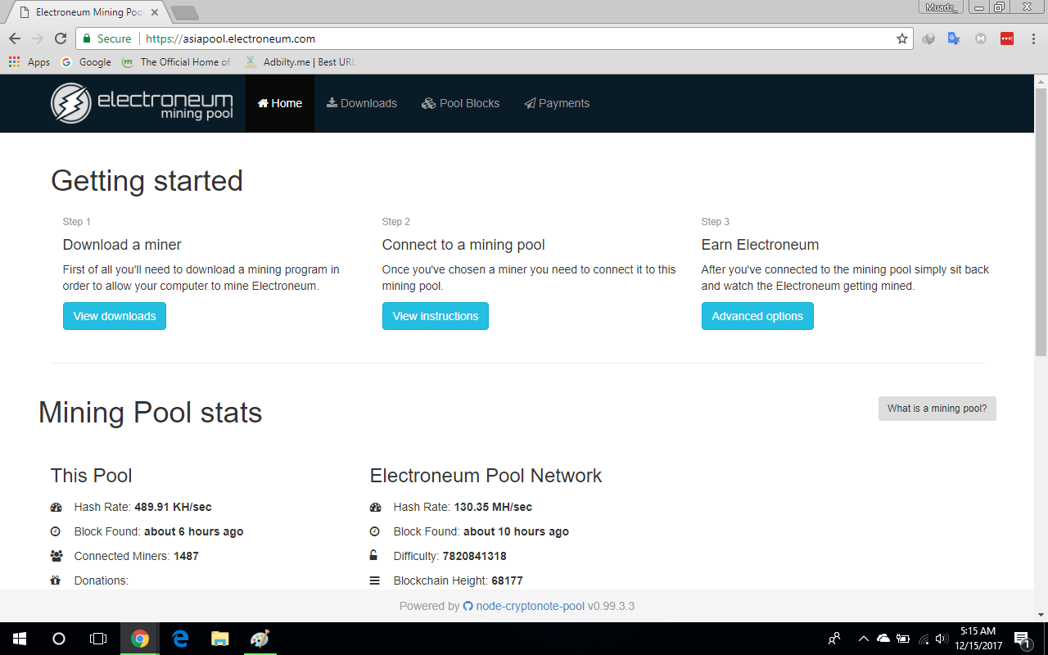The image size is (1048, 655).
Task: Open Task View on the taskbar
Action: coord(98,639)
